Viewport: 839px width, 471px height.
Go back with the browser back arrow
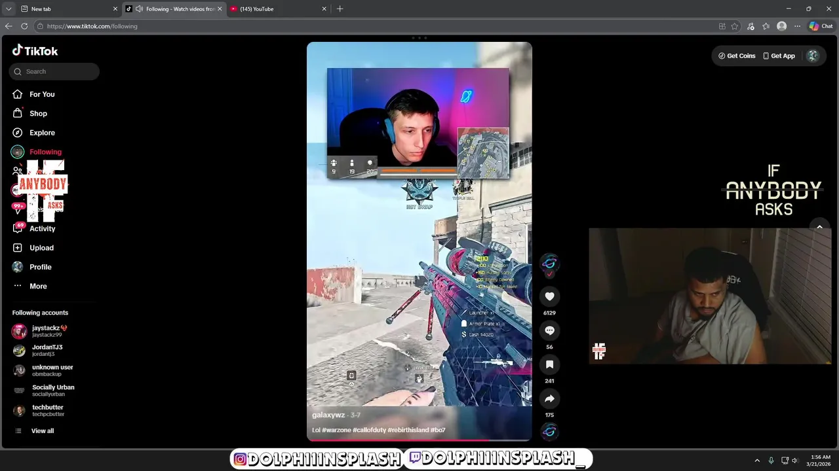8,26
